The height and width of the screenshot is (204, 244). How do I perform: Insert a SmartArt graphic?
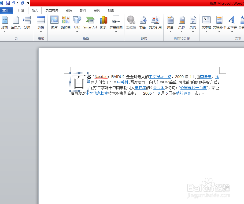pos(90,23)
